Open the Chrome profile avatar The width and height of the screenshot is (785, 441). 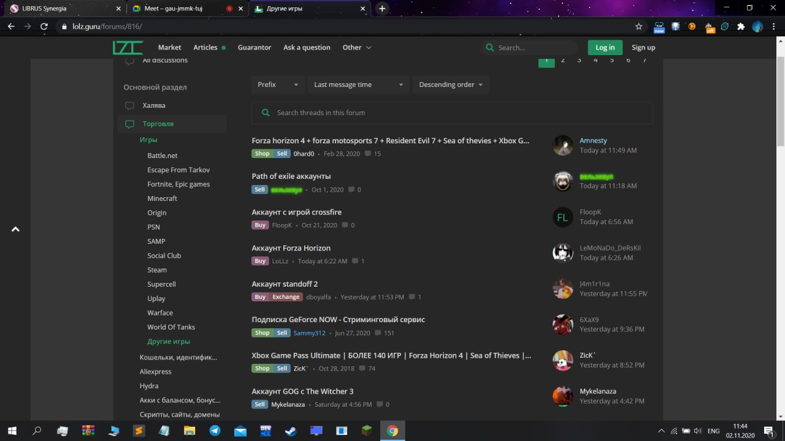(757, 26)
